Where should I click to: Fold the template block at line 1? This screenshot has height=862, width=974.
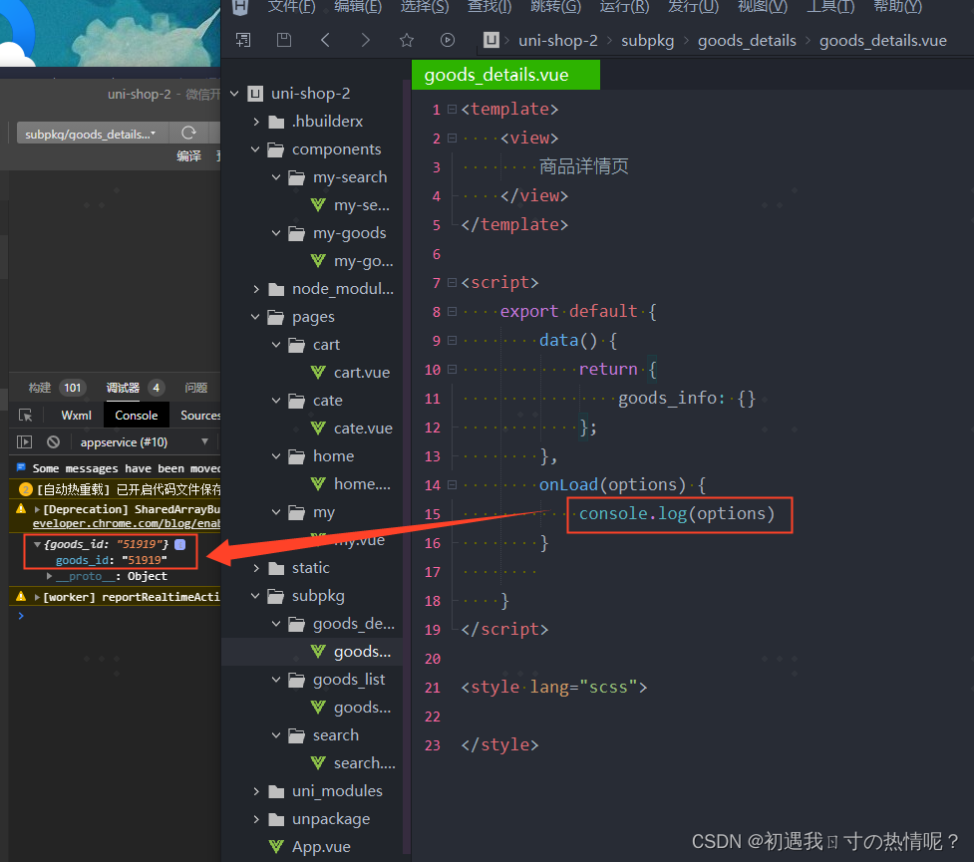453,110
